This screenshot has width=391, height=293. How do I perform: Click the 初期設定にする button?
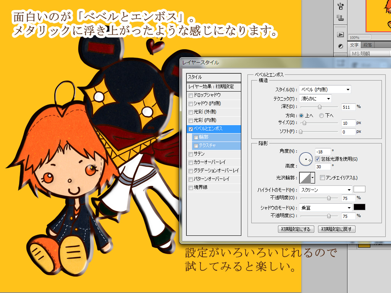coord(296,229)
